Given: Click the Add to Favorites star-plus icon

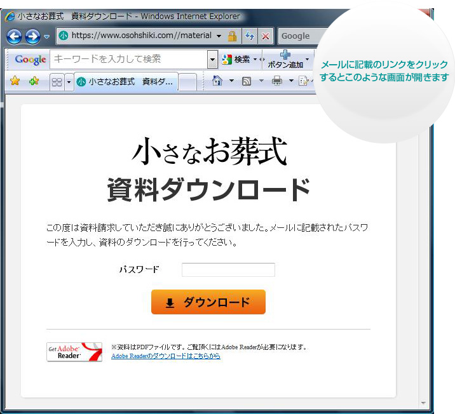Looking at the screenshot, I should 34,81.
